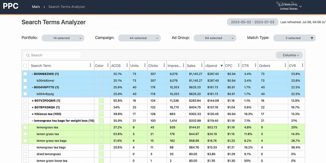Open the Campaign 44 selected dropdown
Viewport: 326px width, 163px height.
[139, 38]
